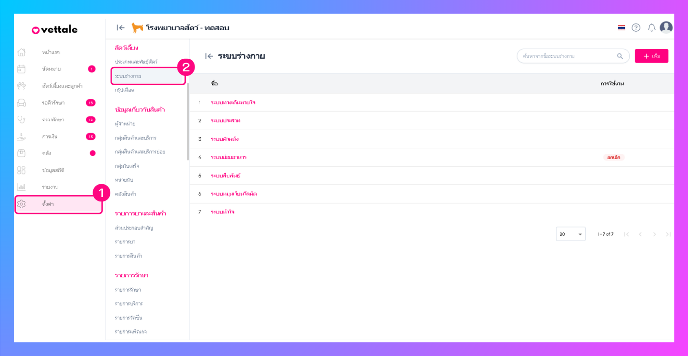
Task: Click the settings gear icon
Action: [21, 204]
